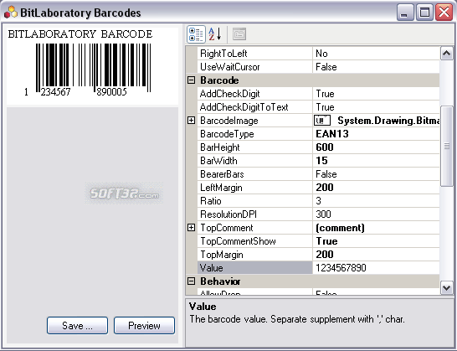Click the True value of AddCheckDigit

click(326, 94)
